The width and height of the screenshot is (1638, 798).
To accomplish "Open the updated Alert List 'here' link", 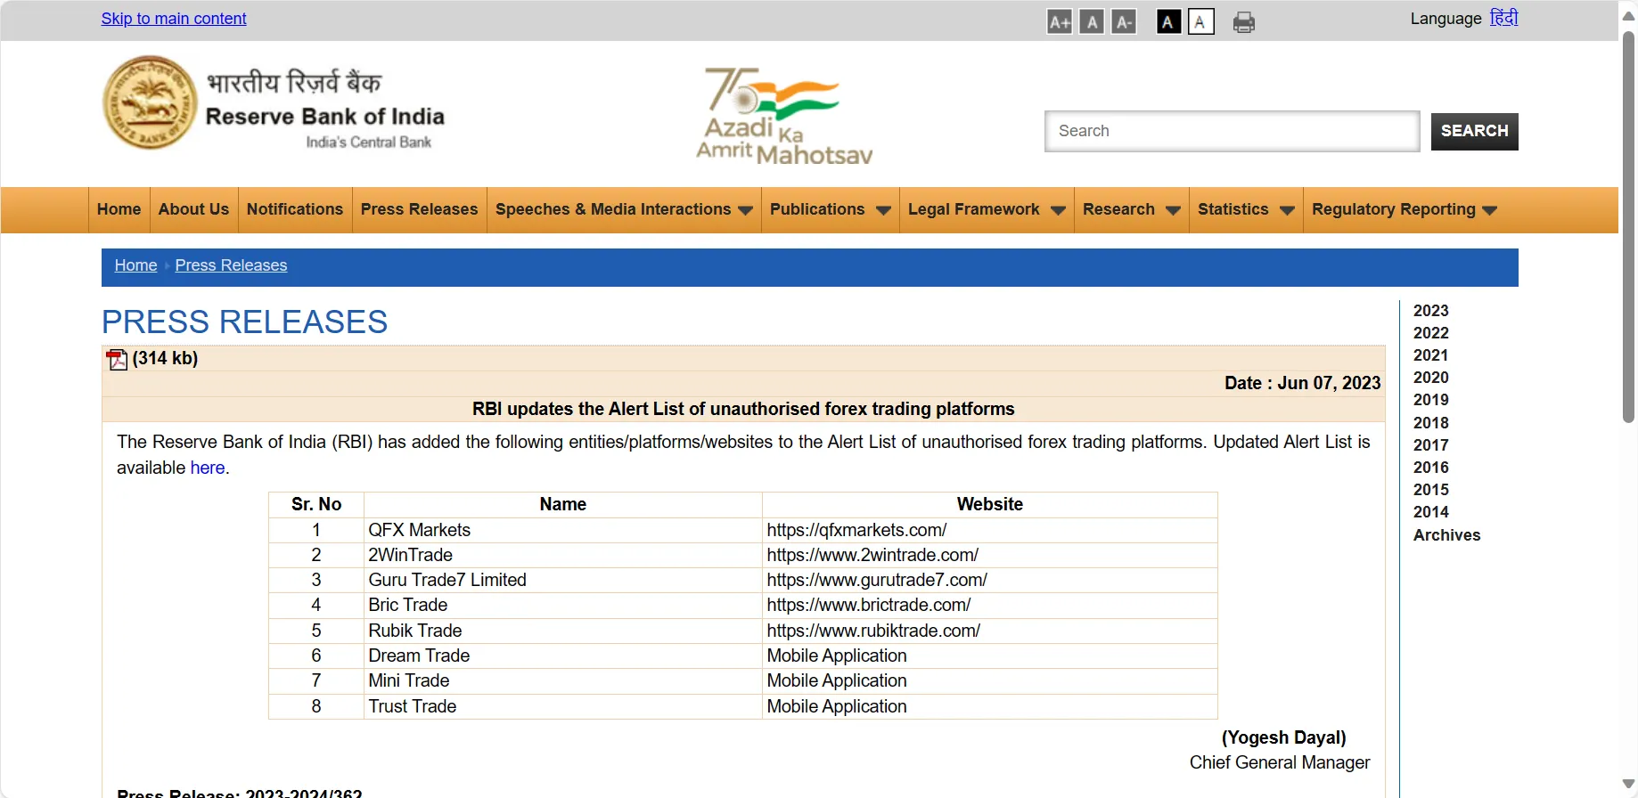I will (x=208, y=468).
